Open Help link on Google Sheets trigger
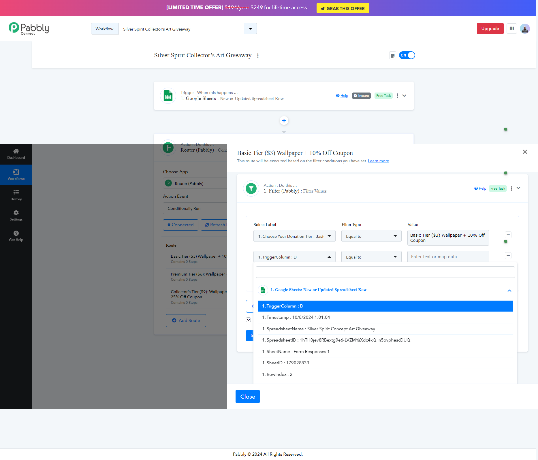Screen dimensions: 538x460 [x=342, y=96]
